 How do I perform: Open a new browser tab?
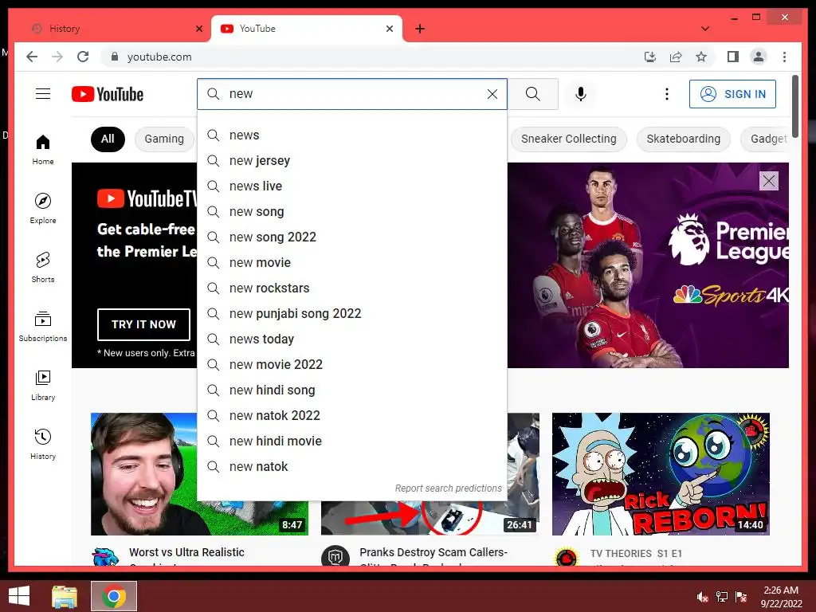420,29
